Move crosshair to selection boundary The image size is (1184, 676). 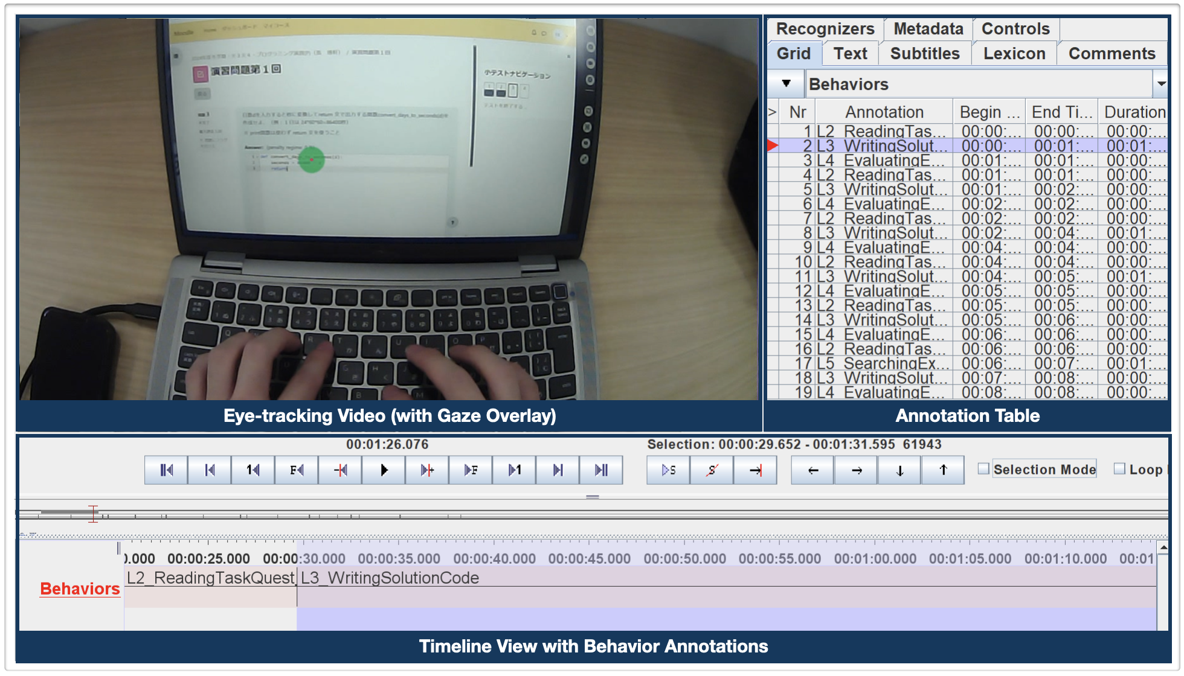tap(755, 470)
